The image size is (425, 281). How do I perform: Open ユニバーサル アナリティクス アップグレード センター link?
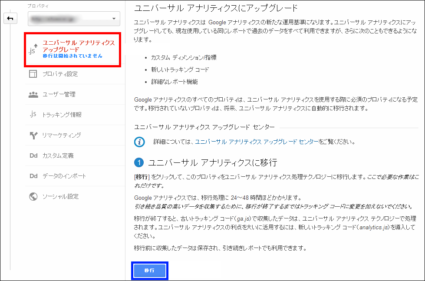pos(257,142)
